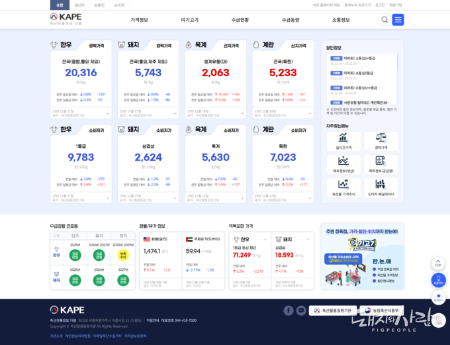The width and height of the screenshot is (450, 345).
Task: Expand the 한우 경락가격 card plus button
Action: pos(107,113)
